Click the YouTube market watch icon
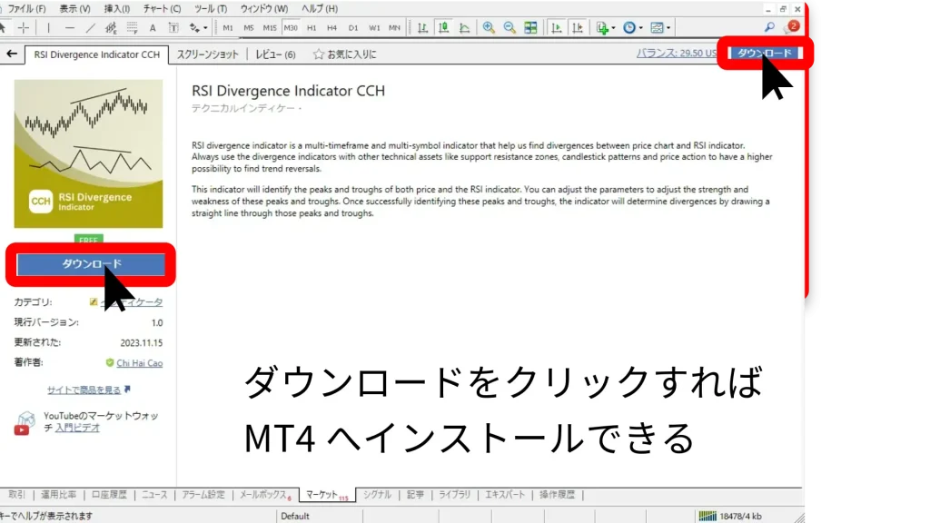This screenshot has width=930, height=523. 23,423
